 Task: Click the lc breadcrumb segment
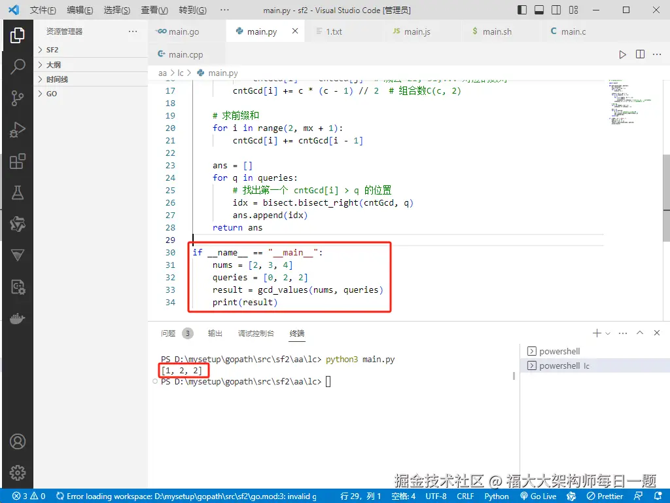coord(181,73)
